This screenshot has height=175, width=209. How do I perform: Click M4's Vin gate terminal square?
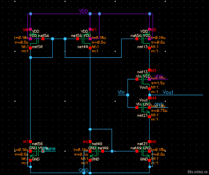pos(137,108)
